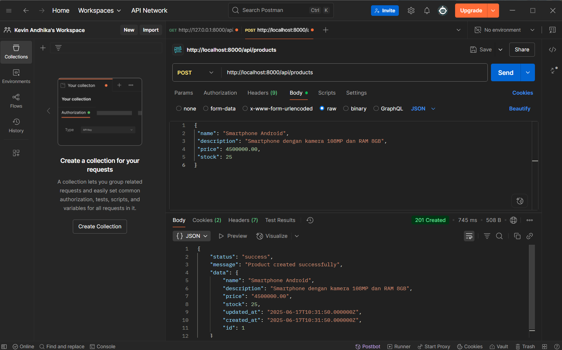
Task: Open the POST method dropdown
Action: coord(195,72)
